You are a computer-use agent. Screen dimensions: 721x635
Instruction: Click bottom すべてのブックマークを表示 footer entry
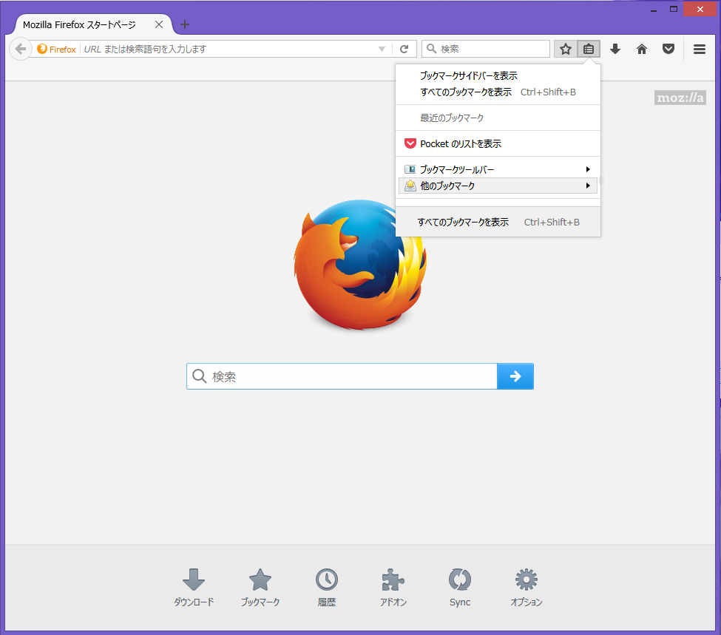[x=498, y=222]
